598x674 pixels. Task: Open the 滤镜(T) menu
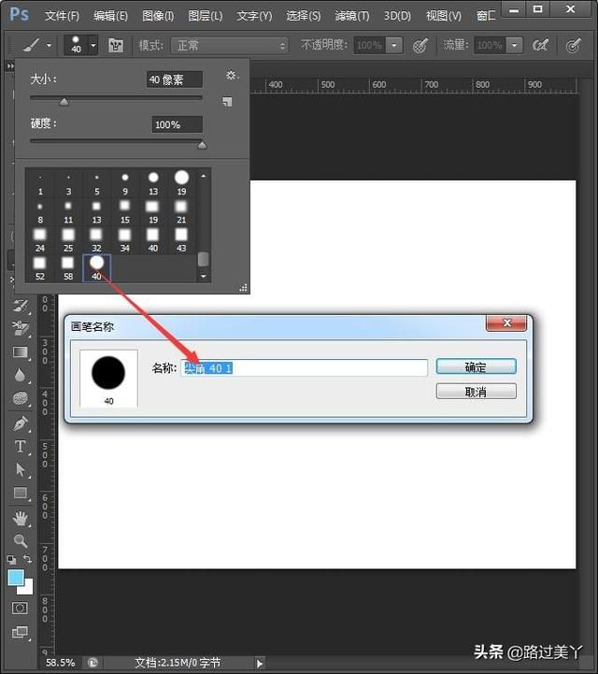tap(352, 16)
